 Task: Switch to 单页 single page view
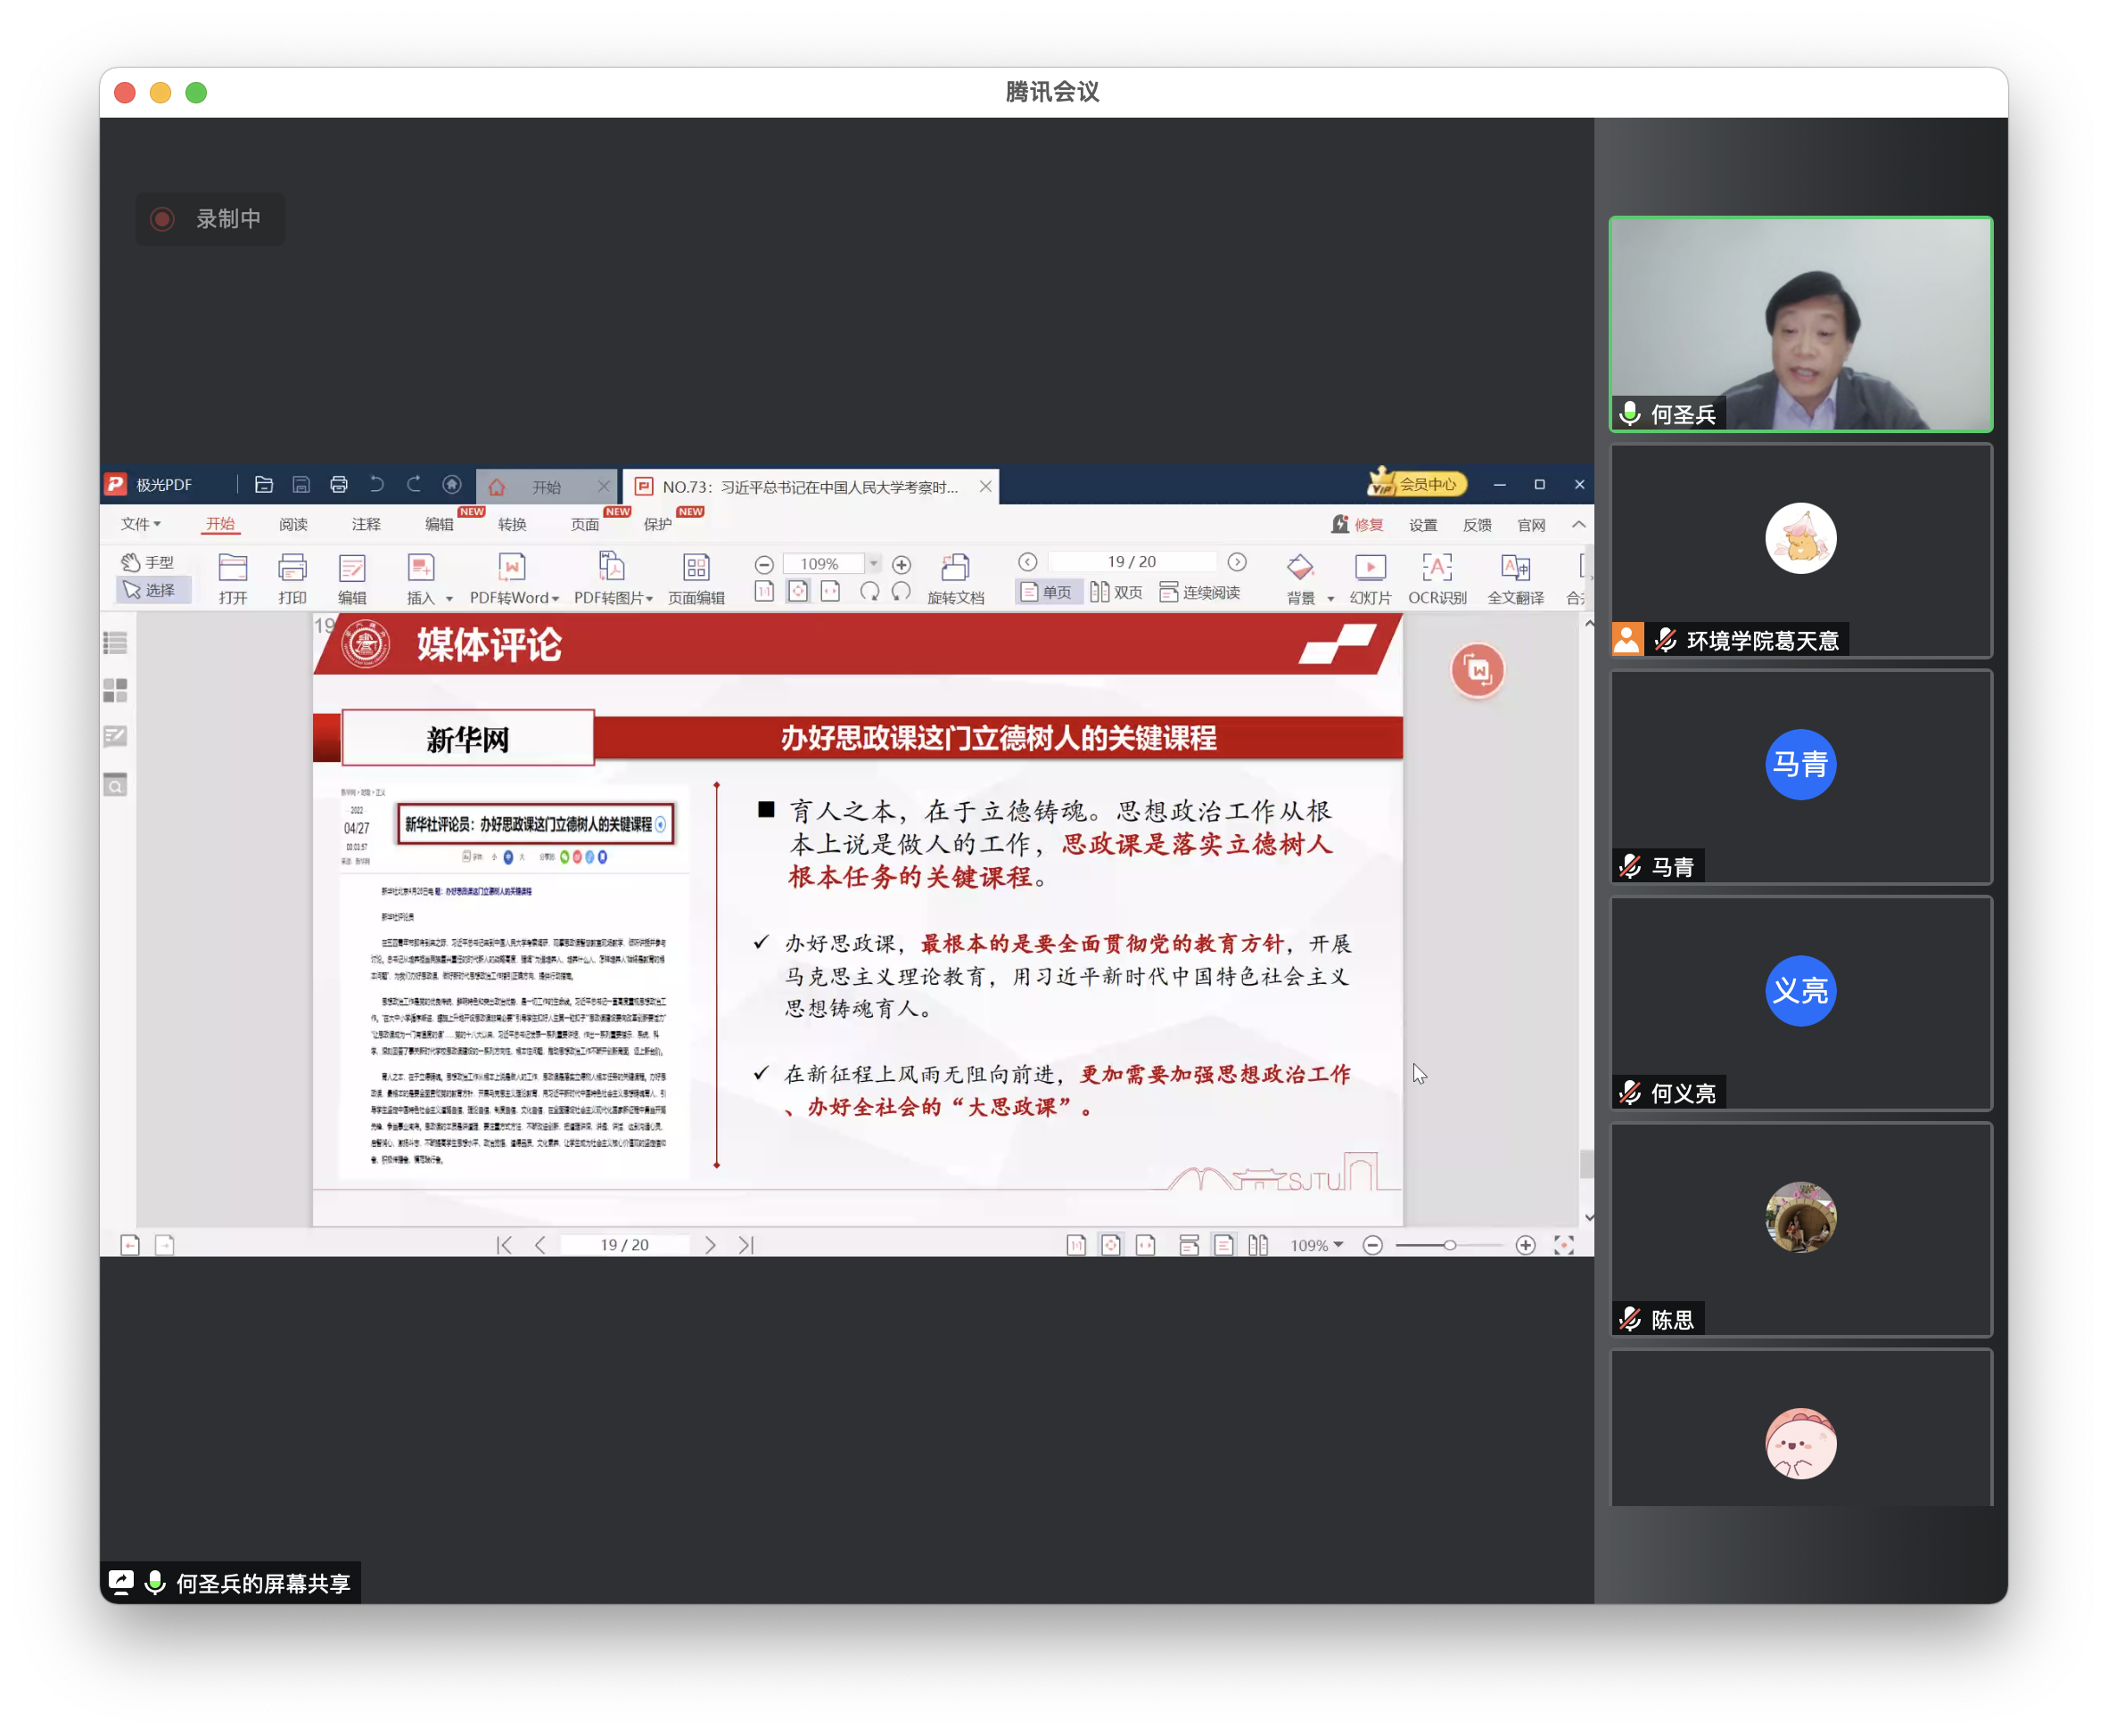click(1047, 593)
